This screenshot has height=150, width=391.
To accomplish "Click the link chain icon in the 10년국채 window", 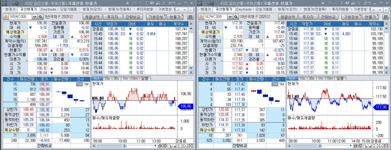I will 336,4.
